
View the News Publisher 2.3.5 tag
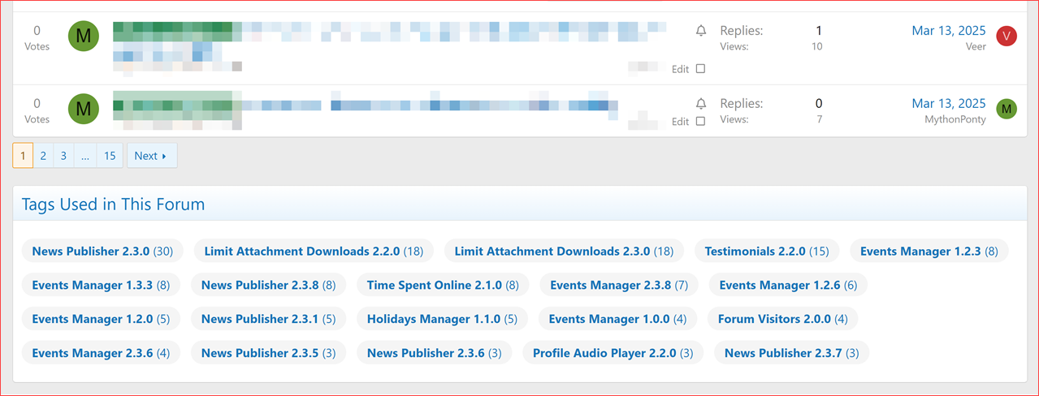point(269,353)
